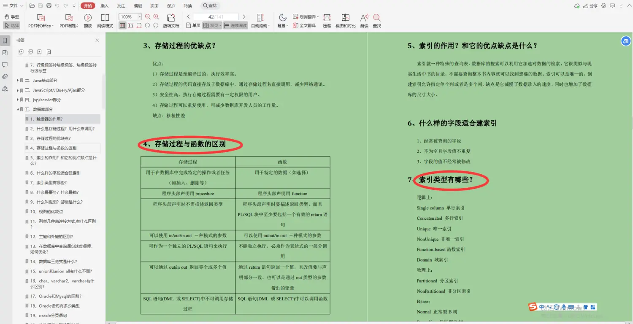Open 全文翻译 full-text translation
Image resolution: width=633 pixels, height=324 pixels.
click(305, 25)
